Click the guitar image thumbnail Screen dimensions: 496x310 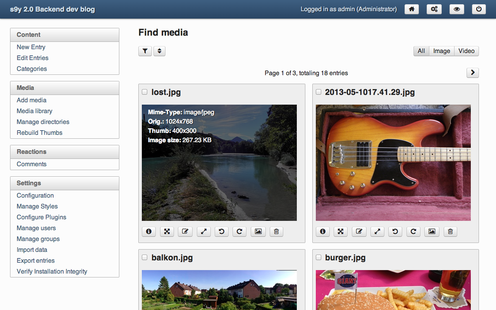click(x=393, y=163)
